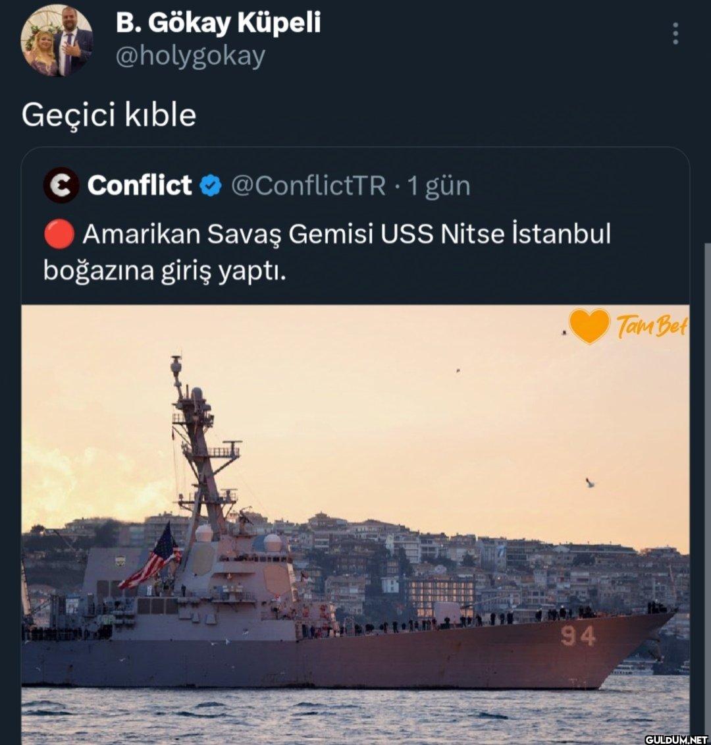Click the Conflict account logo avatar
The height and width of the screenshot is (745, 711).
pos(61,185)
